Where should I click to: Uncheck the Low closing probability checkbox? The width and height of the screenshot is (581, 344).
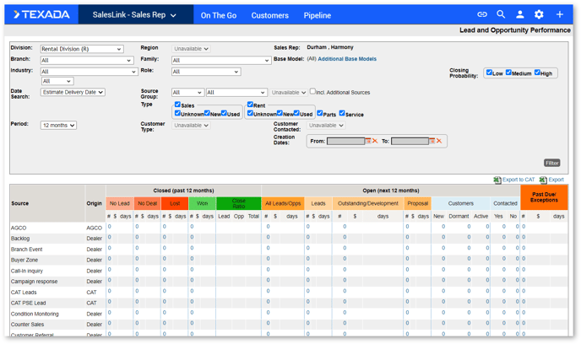coord(489,73)
